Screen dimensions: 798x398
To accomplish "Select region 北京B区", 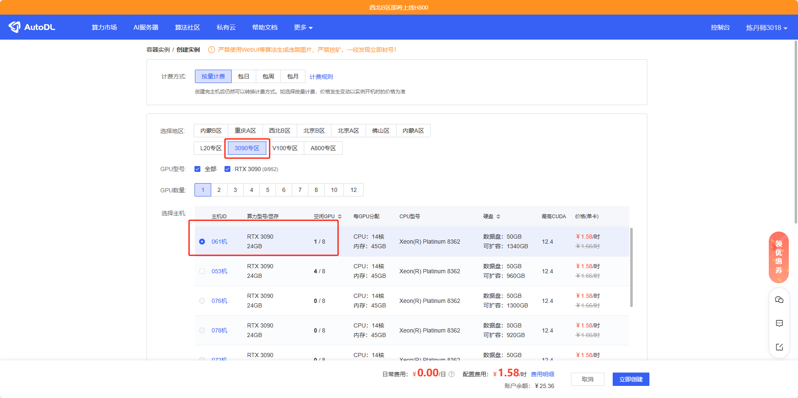I will coord(314,131).
